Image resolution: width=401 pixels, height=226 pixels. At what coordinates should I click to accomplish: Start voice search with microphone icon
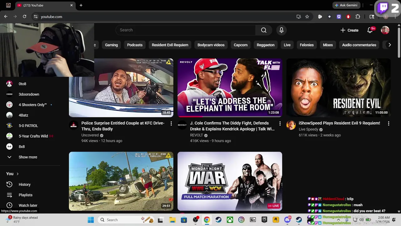(281, 30)
